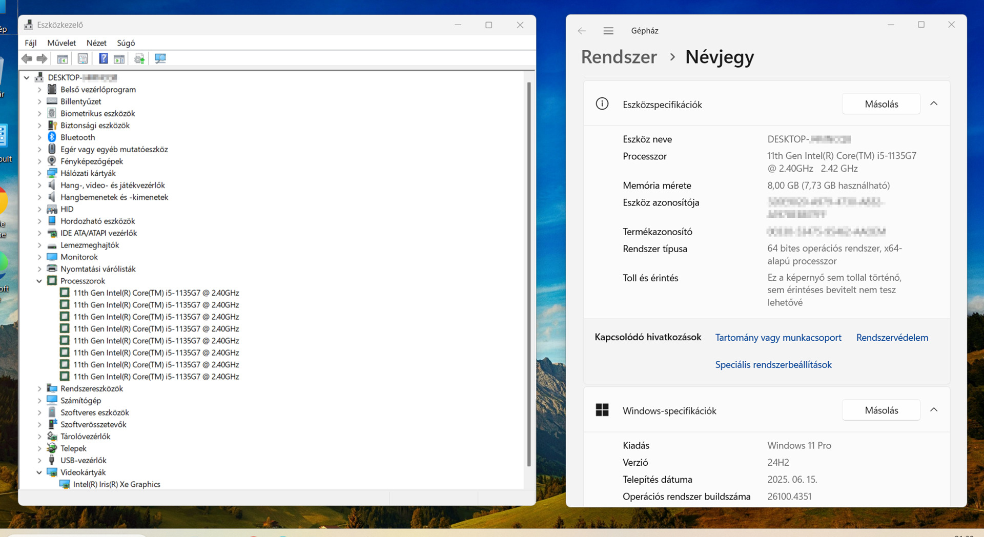Select the Egér vagy egyéb mutatóeszköz mouse icon
984x537 pixels.
click(x=52, y=149)
